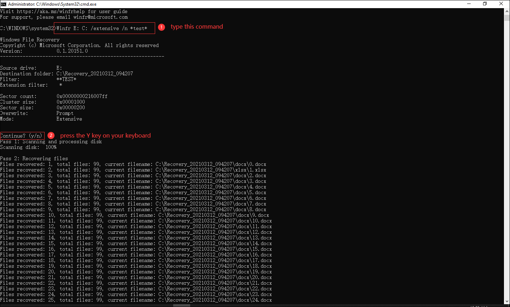
Task: Click the row ending in docx\6.docx
Action: point(133,198)
